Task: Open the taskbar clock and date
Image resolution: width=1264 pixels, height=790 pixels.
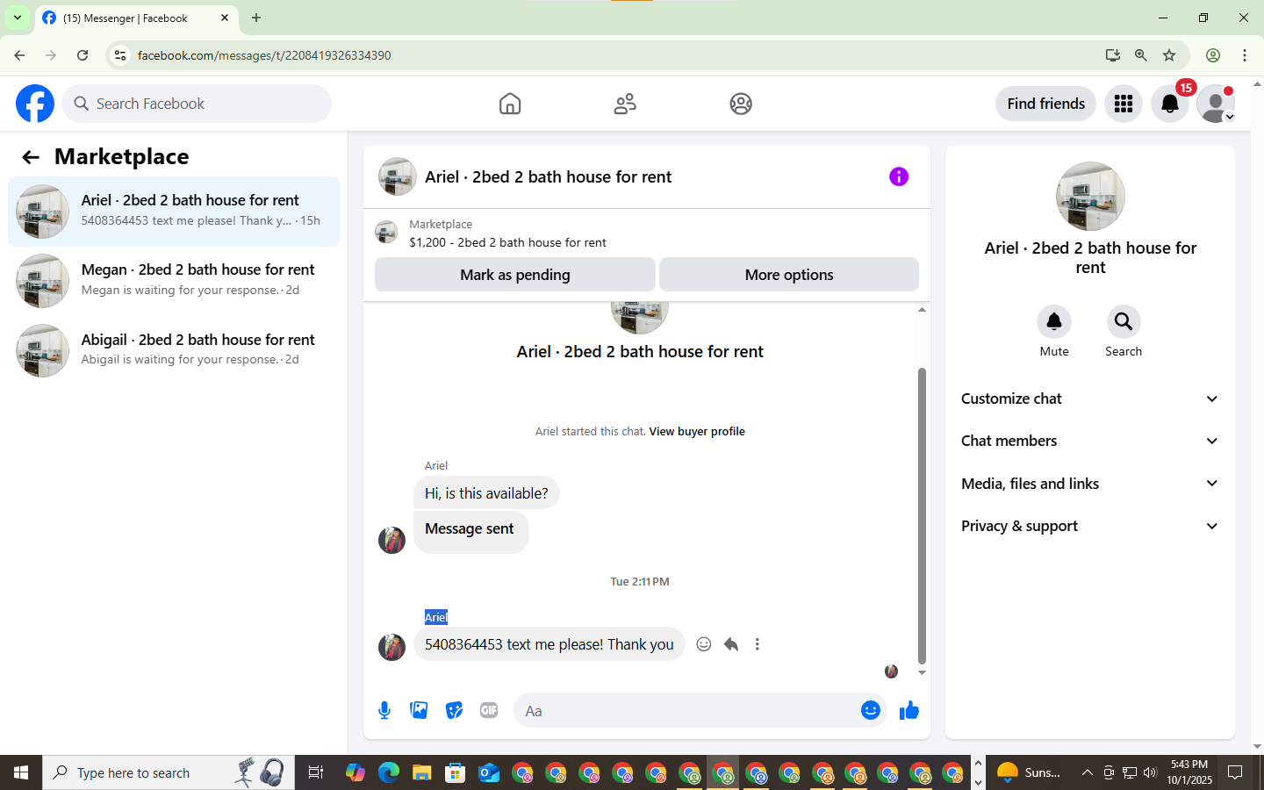Action: click(x=1189, y=772)
